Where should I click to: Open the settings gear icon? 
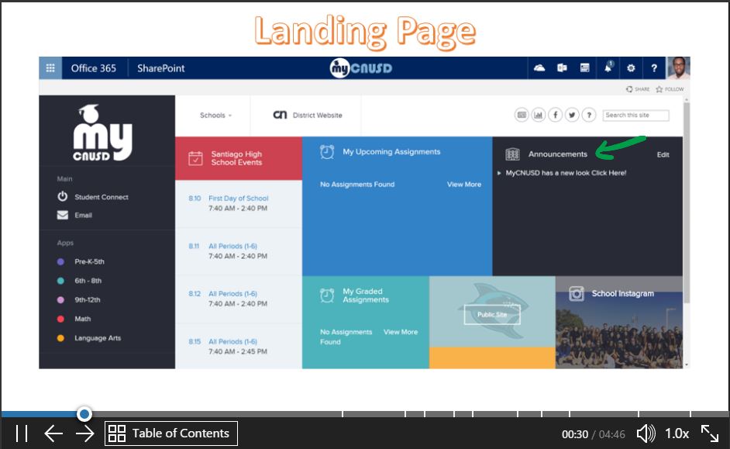(631, 68)
